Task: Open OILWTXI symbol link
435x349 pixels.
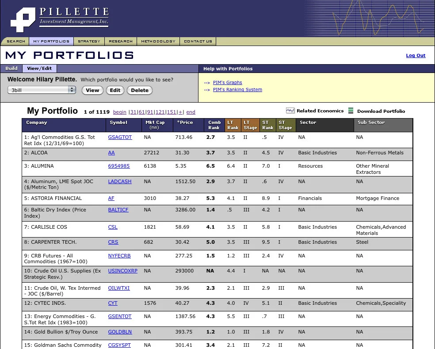Action: tap(119, 288)
